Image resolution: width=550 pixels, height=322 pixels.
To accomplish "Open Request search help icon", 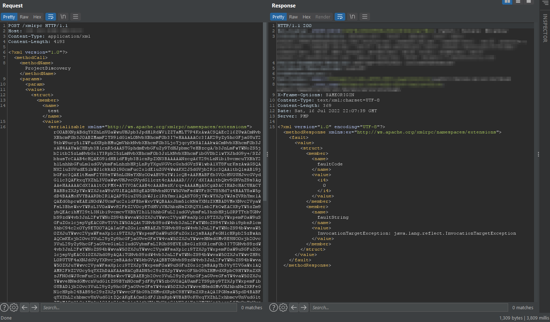I will [4, 307].
